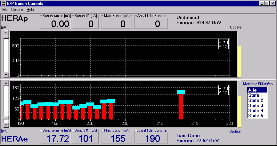
Task: Select Stufe 3 fill level
Action: (x=257, y=105)
